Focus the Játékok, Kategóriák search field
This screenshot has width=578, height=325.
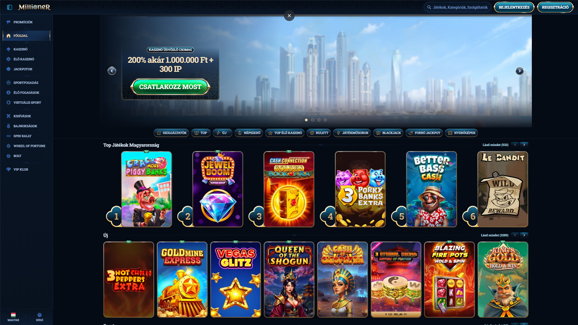457,7
